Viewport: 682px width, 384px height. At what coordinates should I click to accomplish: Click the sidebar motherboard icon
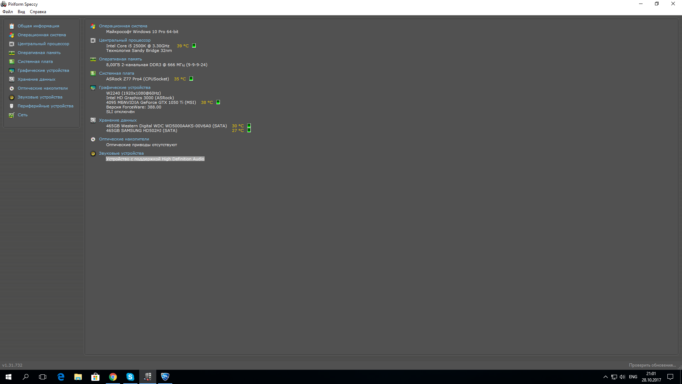point(12,62)
